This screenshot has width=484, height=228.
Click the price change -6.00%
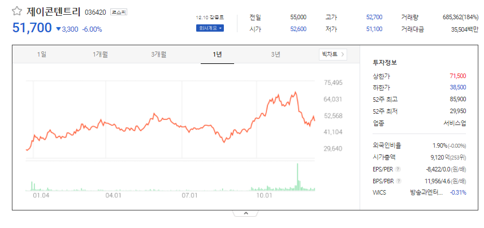click(x=92, y=29)
